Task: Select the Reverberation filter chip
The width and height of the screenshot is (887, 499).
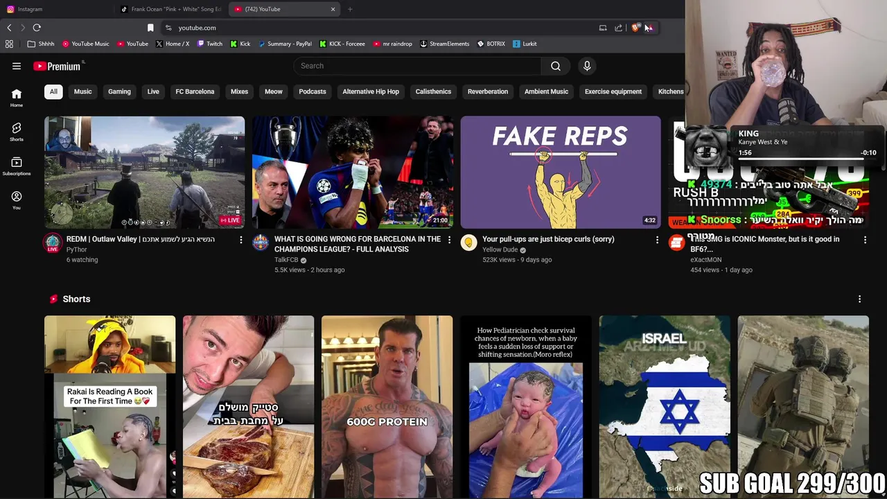Action: tap(488, 91)
